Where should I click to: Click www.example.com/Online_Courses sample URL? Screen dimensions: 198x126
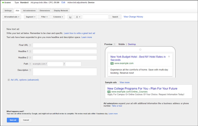coord(129,92)
